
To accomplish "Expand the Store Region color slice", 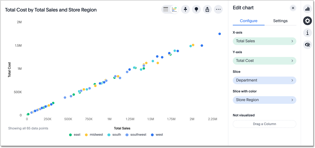I will coord(264,100).
